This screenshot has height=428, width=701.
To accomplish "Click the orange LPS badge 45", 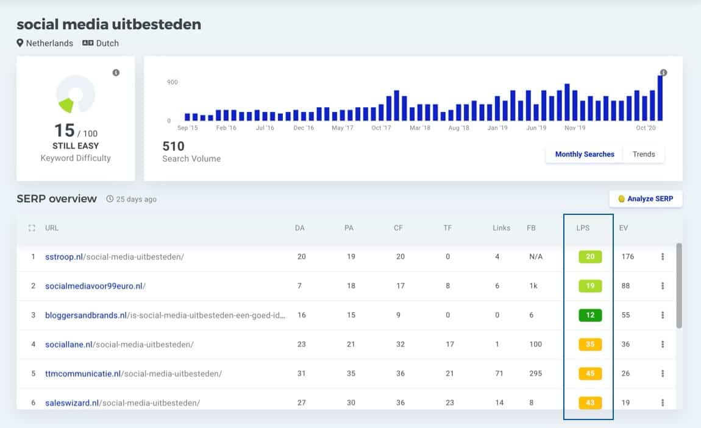I will click(x=590, y=374).
